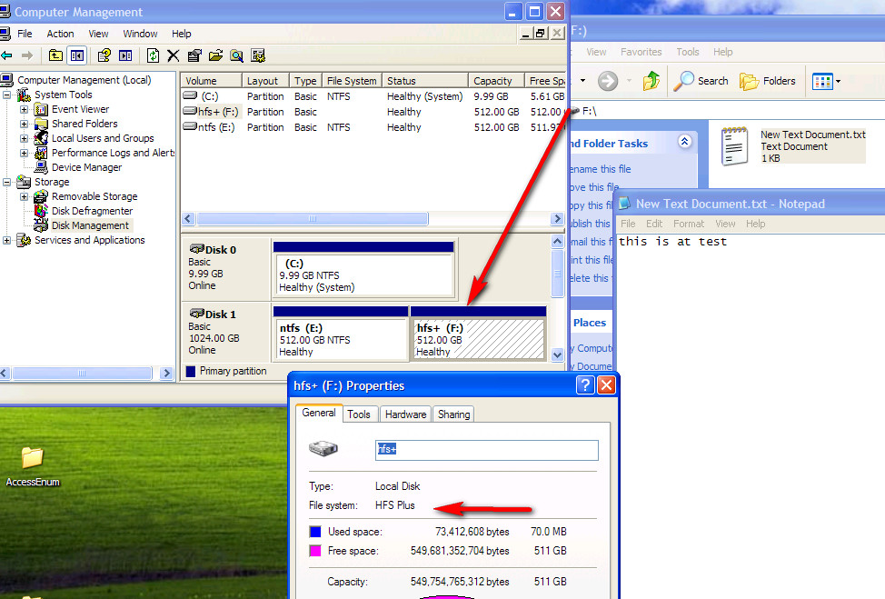Click the Help toolbar icon with question mark
Viewport: 885px width, 599px height.
[104, 55]
